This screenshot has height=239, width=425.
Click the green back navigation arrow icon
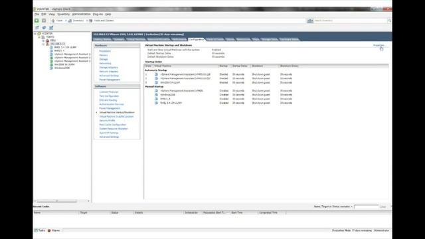(x=37, y=21)
